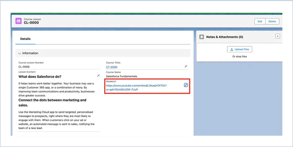Click the Notes & Attachments panel icon
Viewport: 293px width, 147px height.
pos(201,37)
